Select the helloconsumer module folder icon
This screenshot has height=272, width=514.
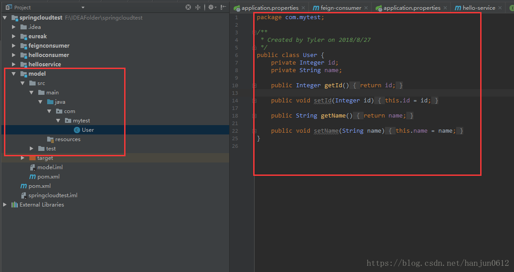click(24, 55)
